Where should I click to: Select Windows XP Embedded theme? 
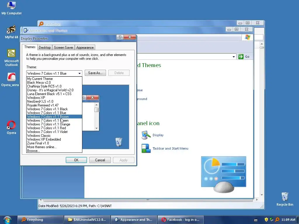54,139
